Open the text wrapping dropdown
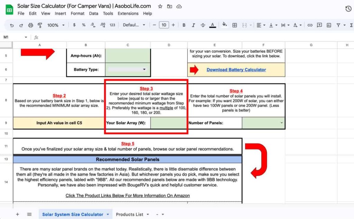This screenshot has width=354, height=219. click(285, 25)
